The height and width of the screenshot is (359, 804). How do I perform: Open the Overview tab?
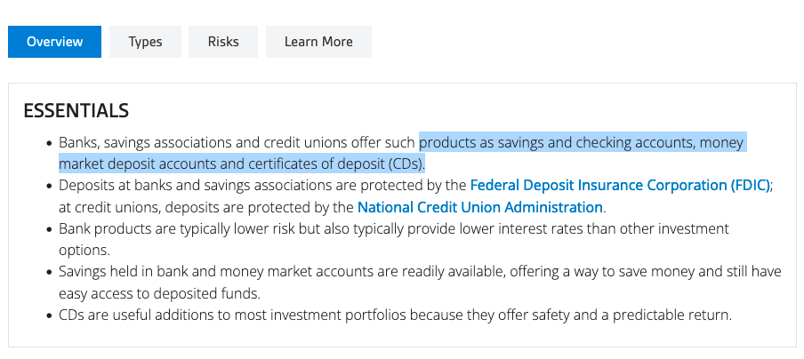tap(54, 42)
